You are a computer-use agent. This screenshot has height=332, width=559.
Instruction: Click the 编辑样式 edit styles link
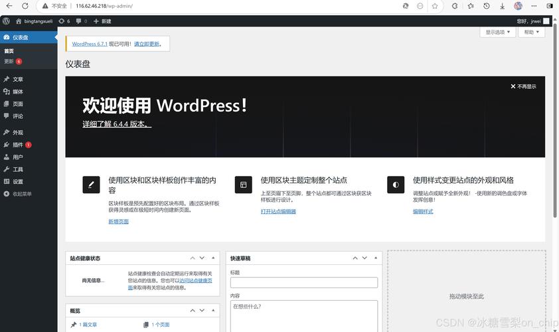[x=423, y=211]
